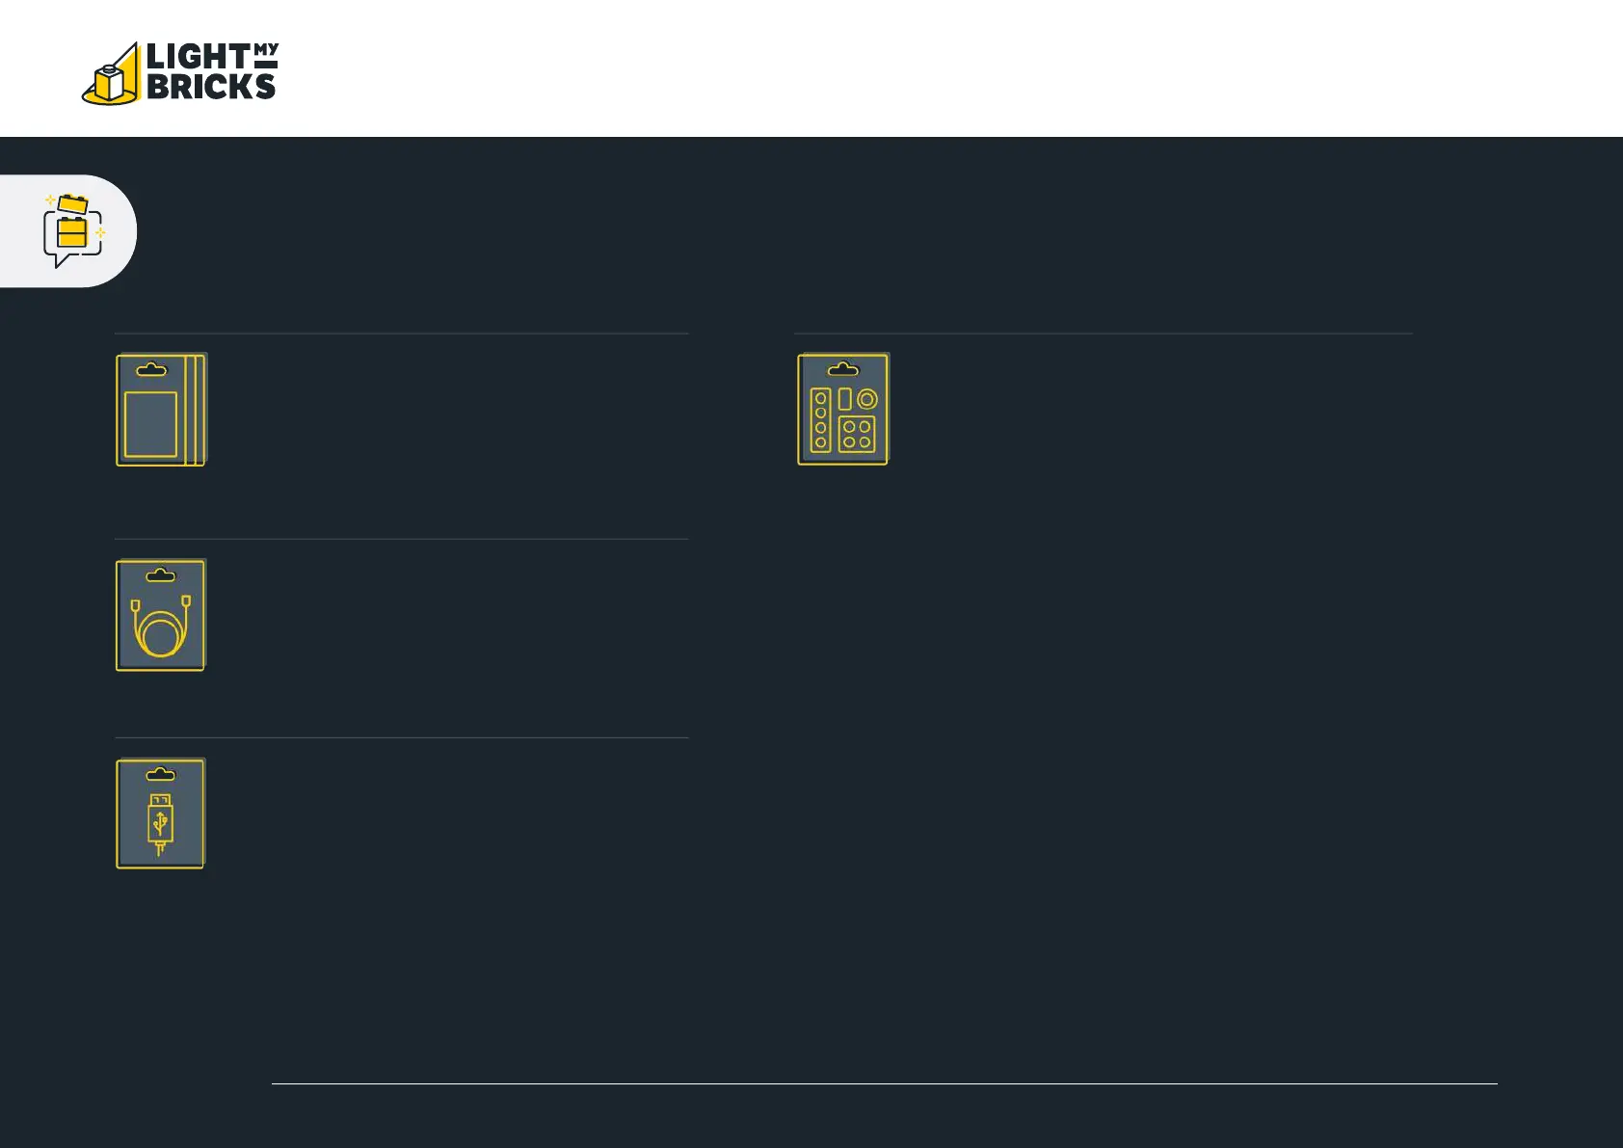This screenshot has height=1148, width=1623.
Task: Click the Light My Bricks logo brick icon
Action: [x=112, y=77]
